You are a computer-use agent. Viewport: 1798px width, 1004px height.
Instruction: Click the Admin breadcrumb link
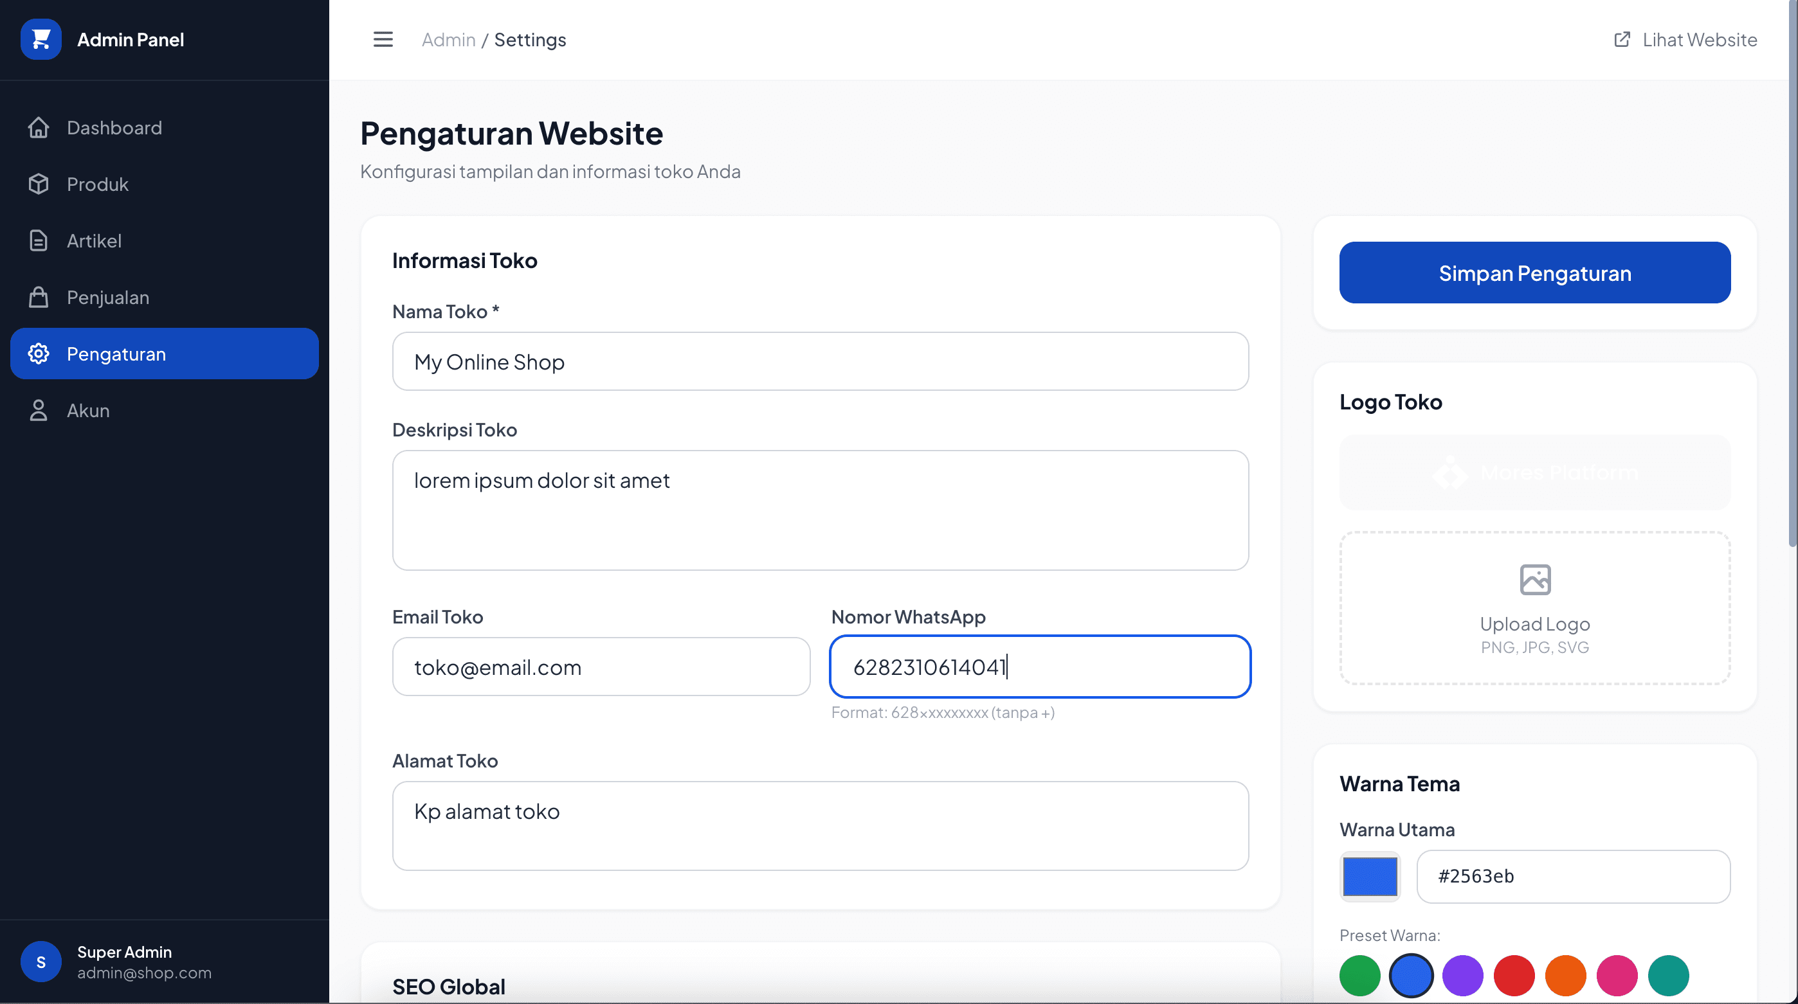tap(448, 40)
